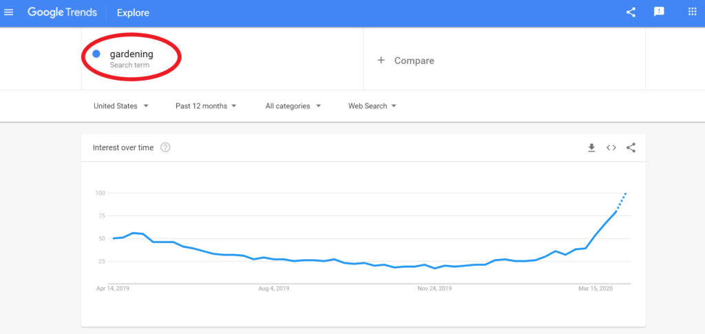Open help for Interest over time

[x=165, y=147]
